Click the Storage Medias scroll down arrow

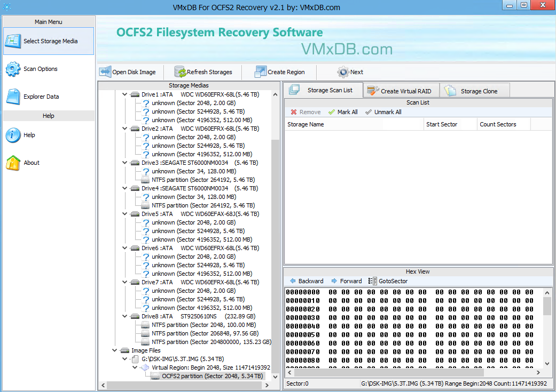(275, 377)
